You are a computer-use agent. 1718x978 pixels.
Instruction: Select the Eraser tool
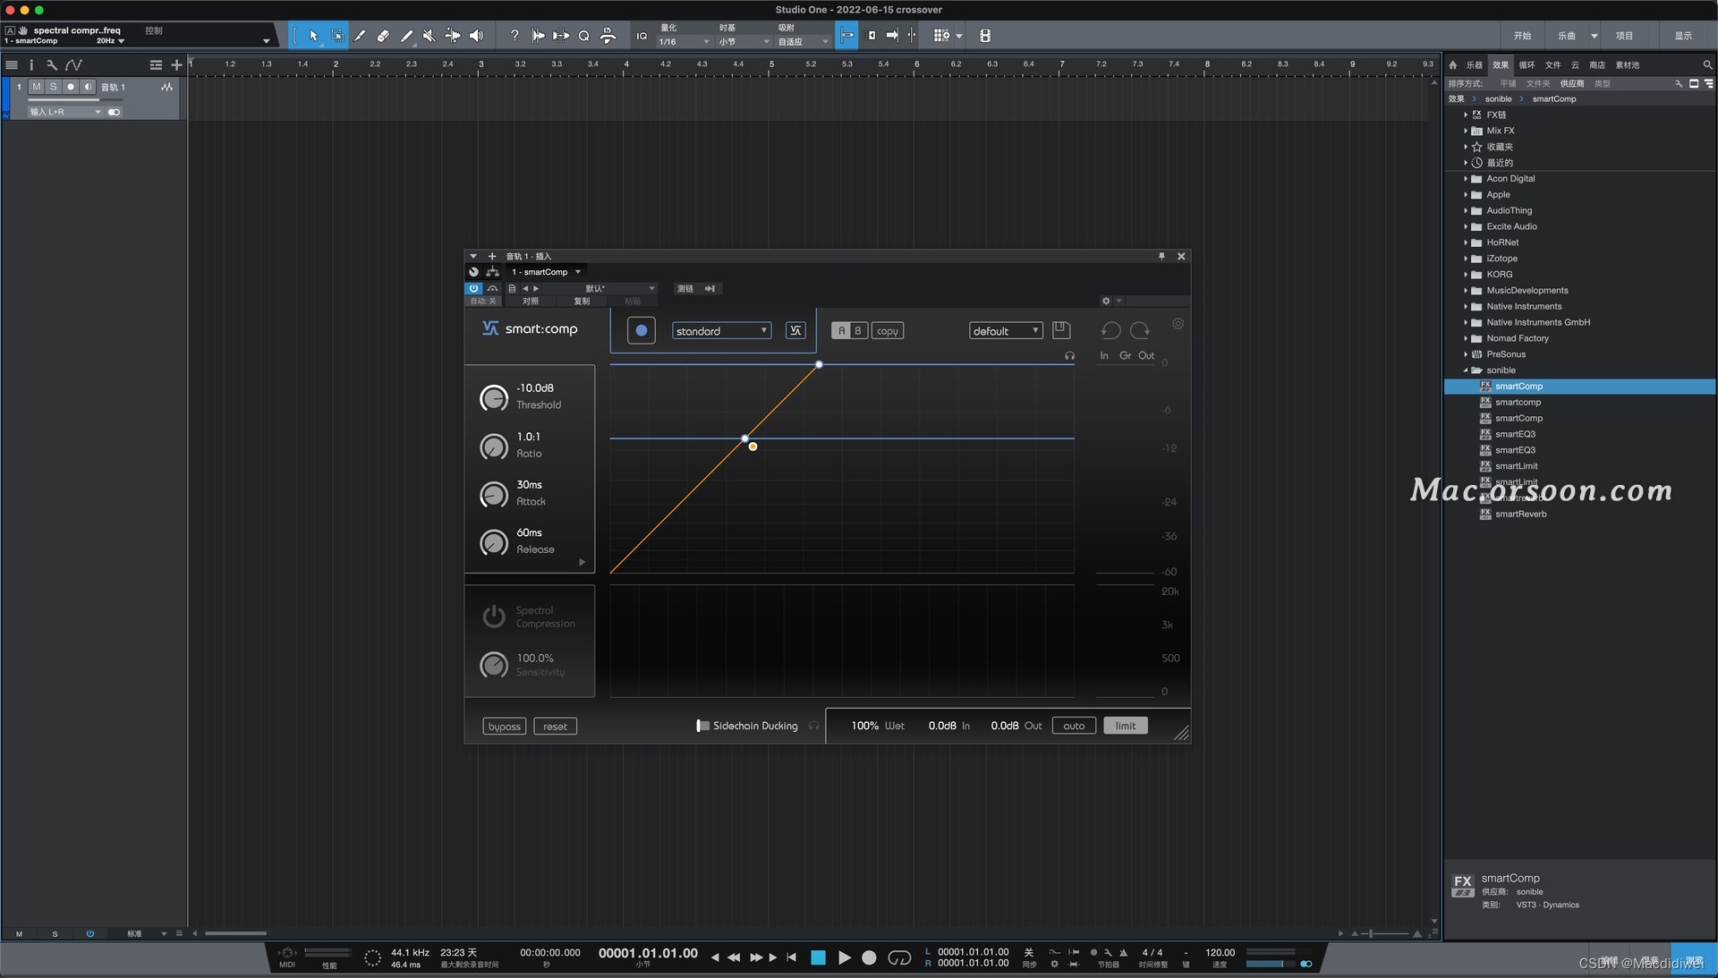(383, 36)
